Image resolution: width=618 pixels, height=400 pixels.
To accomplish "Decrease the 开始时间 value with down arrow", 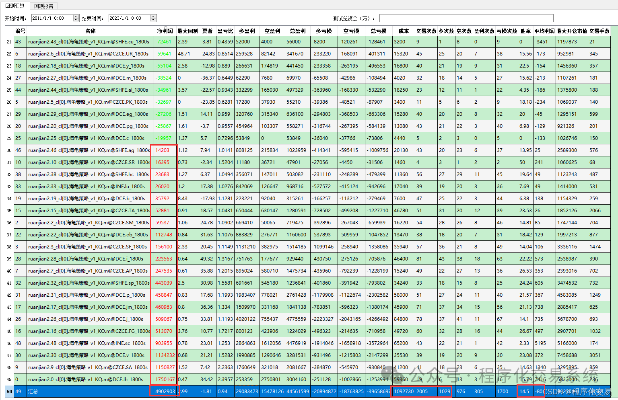I will [x=76, y=20].
